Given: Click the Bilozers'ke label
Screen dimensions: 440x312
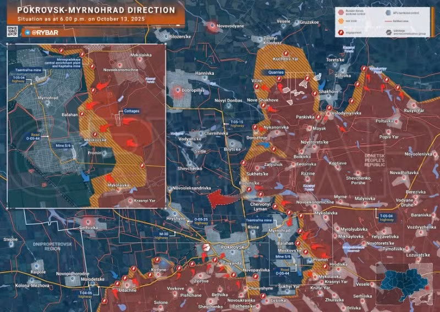Looking at the screenshot, I should click(x=180, y=36).
